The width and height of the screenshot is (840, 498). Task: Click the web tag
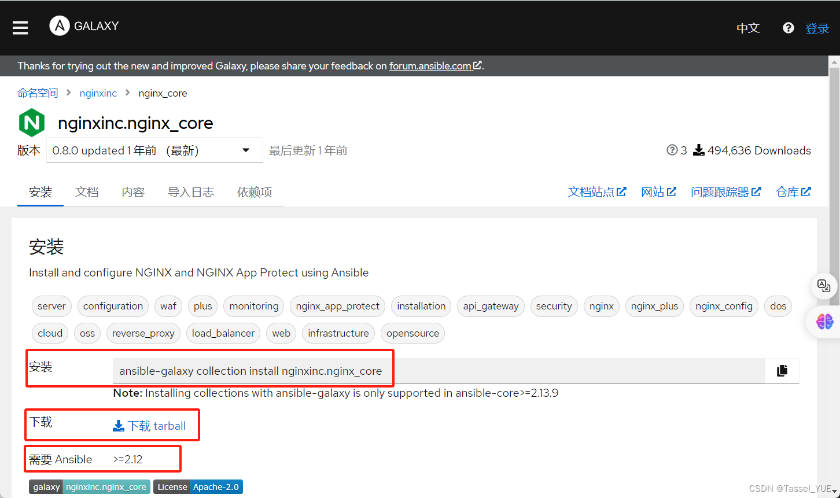281,333
